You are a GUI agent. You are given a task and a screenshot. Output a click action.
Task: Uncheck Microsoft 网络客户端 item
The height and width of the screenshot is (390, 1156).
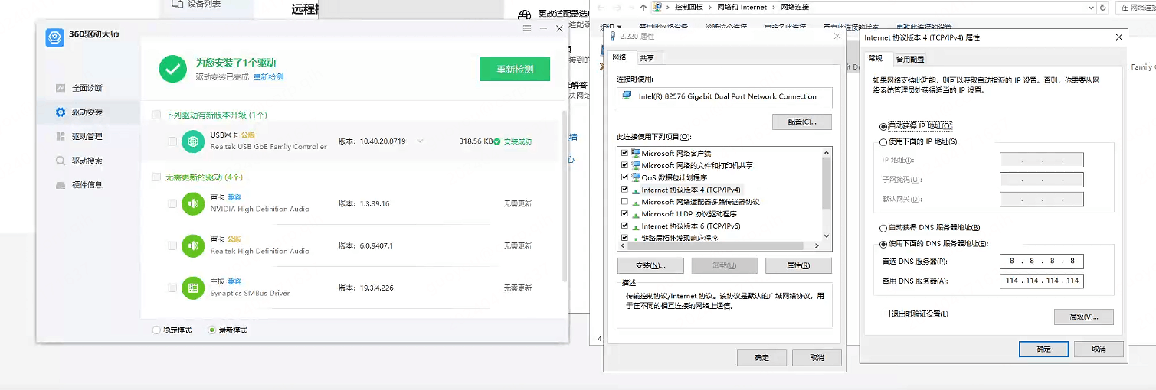[625, 153]
